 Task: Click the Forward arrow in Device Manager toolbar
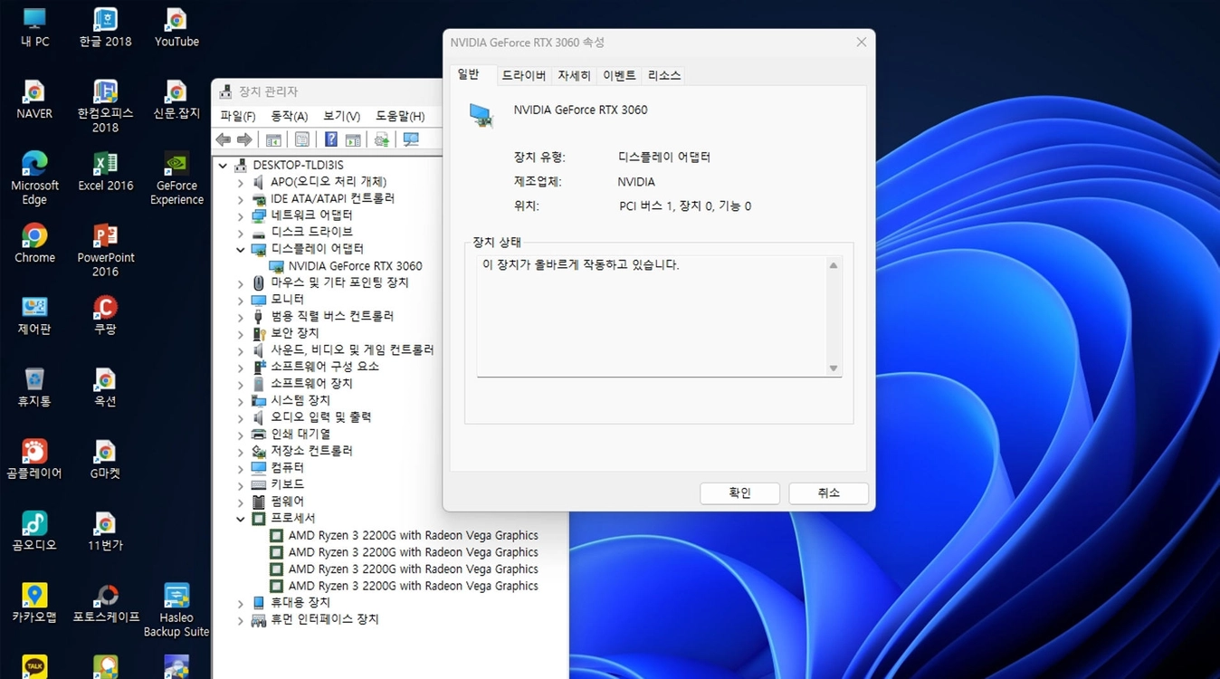point(244,139)
